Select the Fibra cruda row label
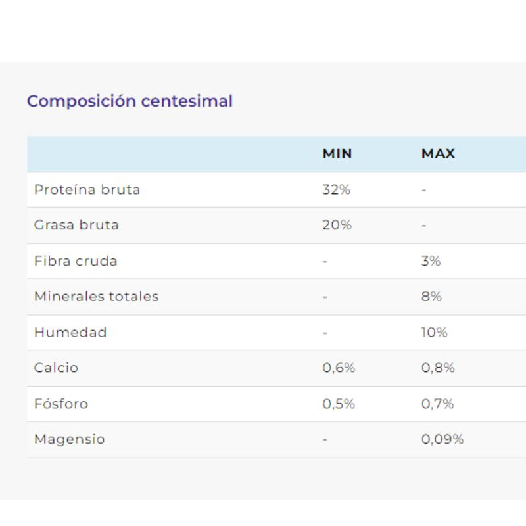The width and height of the screenshot is (526, 526). [x=76, y=261]
